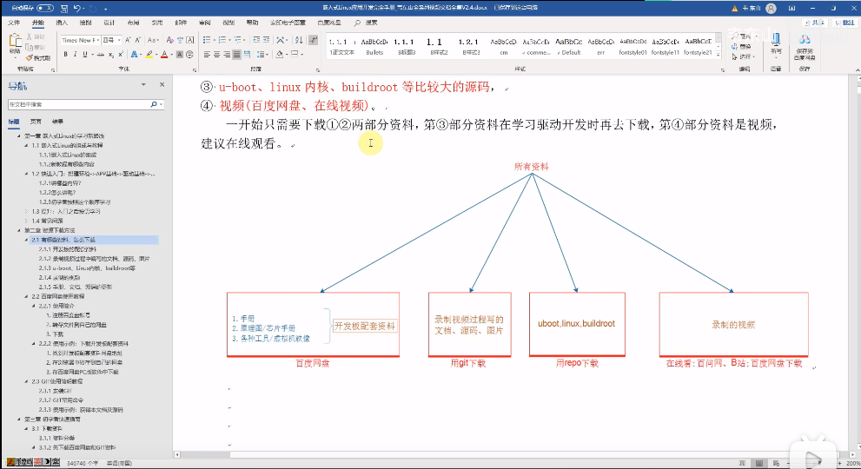Click the Align Left icon
861x469 pixels.
[207, 55]
